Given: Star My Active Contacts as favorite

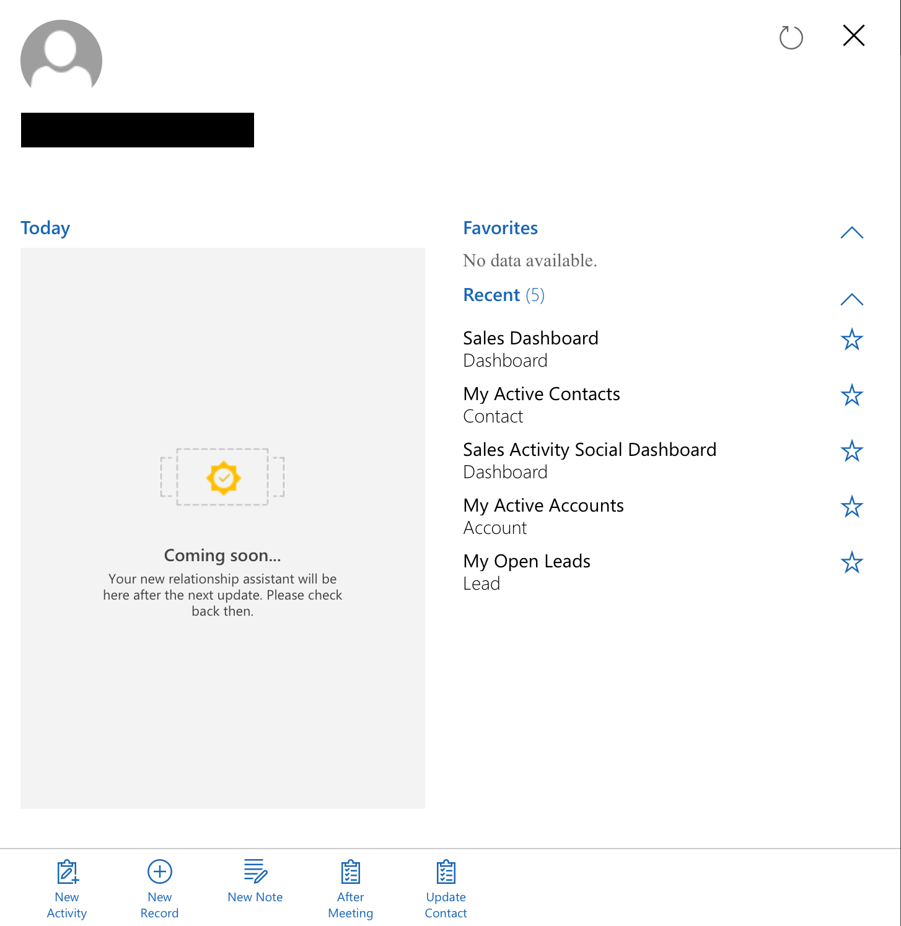Looking at the screenshot, I should pos(851,395).
